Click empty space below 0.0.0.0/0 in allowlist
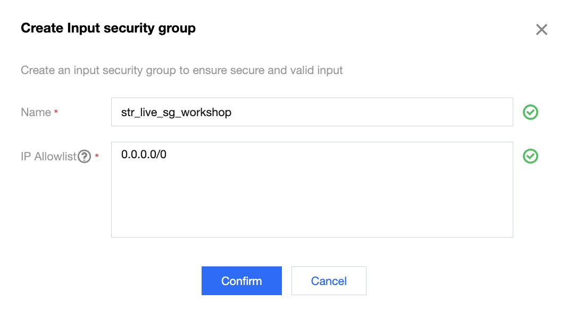Screen dimensions: 567x309 click(x=312, y=203)
